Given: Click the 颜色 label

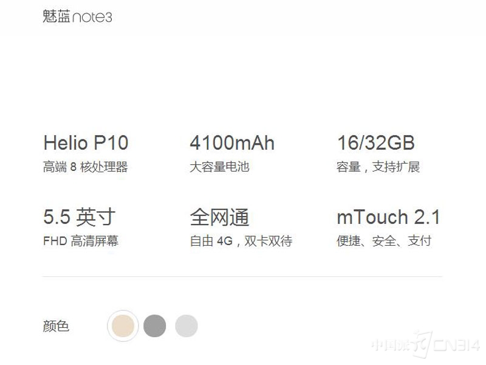Looking at the screenshot, I should 56,326.
